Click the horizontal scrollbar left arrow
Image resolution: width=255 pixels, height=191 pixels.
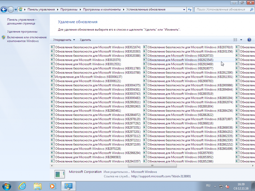pos(52,166)
